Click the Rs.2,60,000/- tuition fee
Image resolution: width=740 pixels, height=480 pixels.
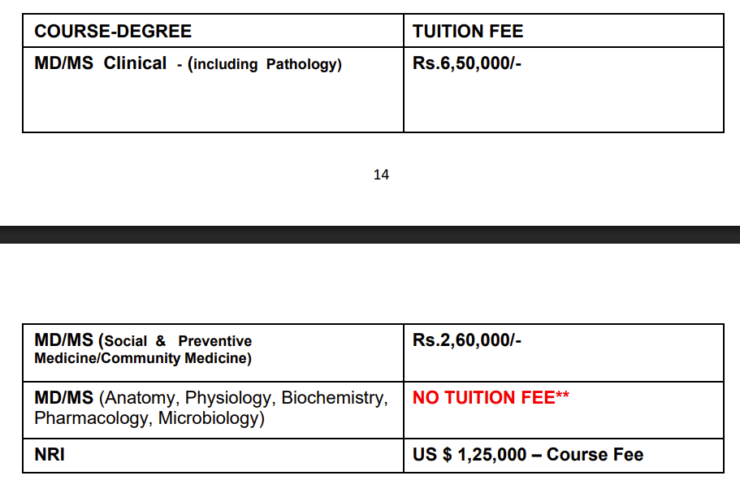(x=467, y=340)
